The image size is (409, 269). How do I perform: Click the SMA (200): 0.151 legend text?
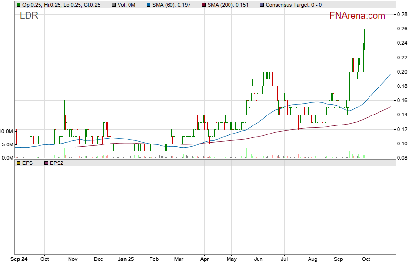pos(230,5)
